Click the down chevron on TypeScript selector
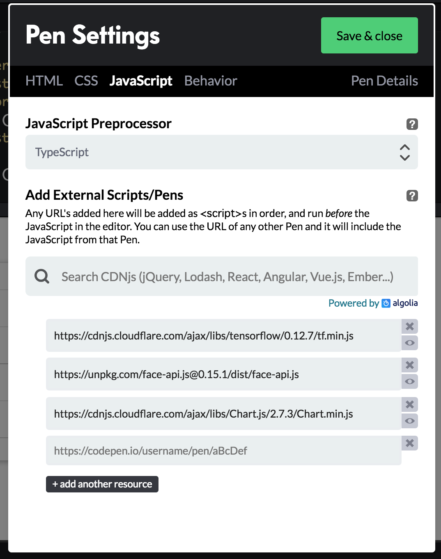The height and width of the screenshot is (559, 441). [405, 158]
